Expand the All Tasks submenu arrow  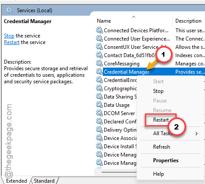(197, 133)
